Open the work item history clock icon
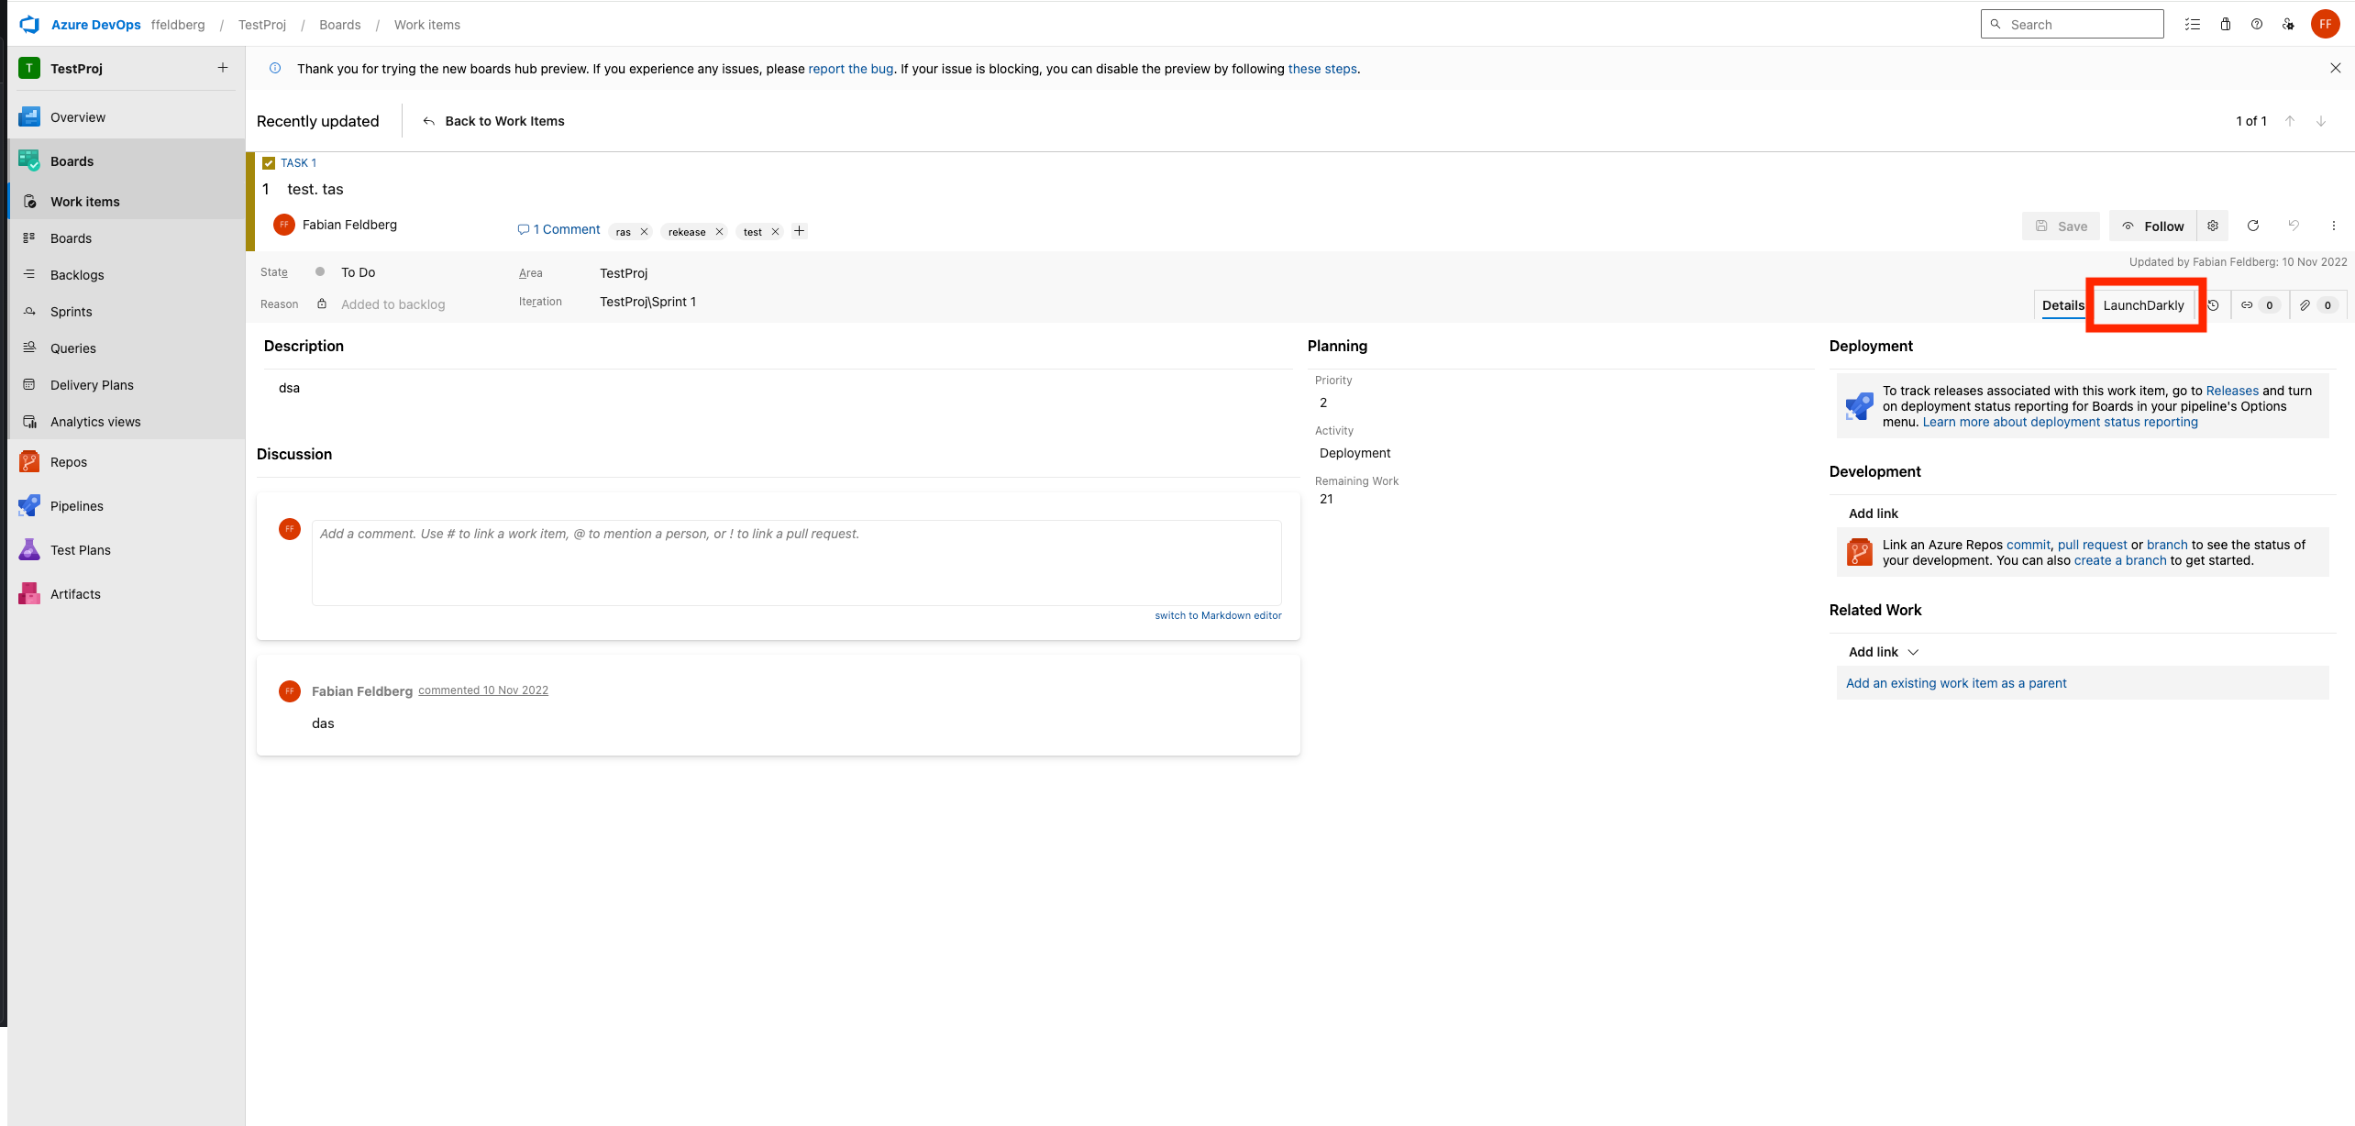The width and height of the screenshot is (2355, 1126). 2214,305
